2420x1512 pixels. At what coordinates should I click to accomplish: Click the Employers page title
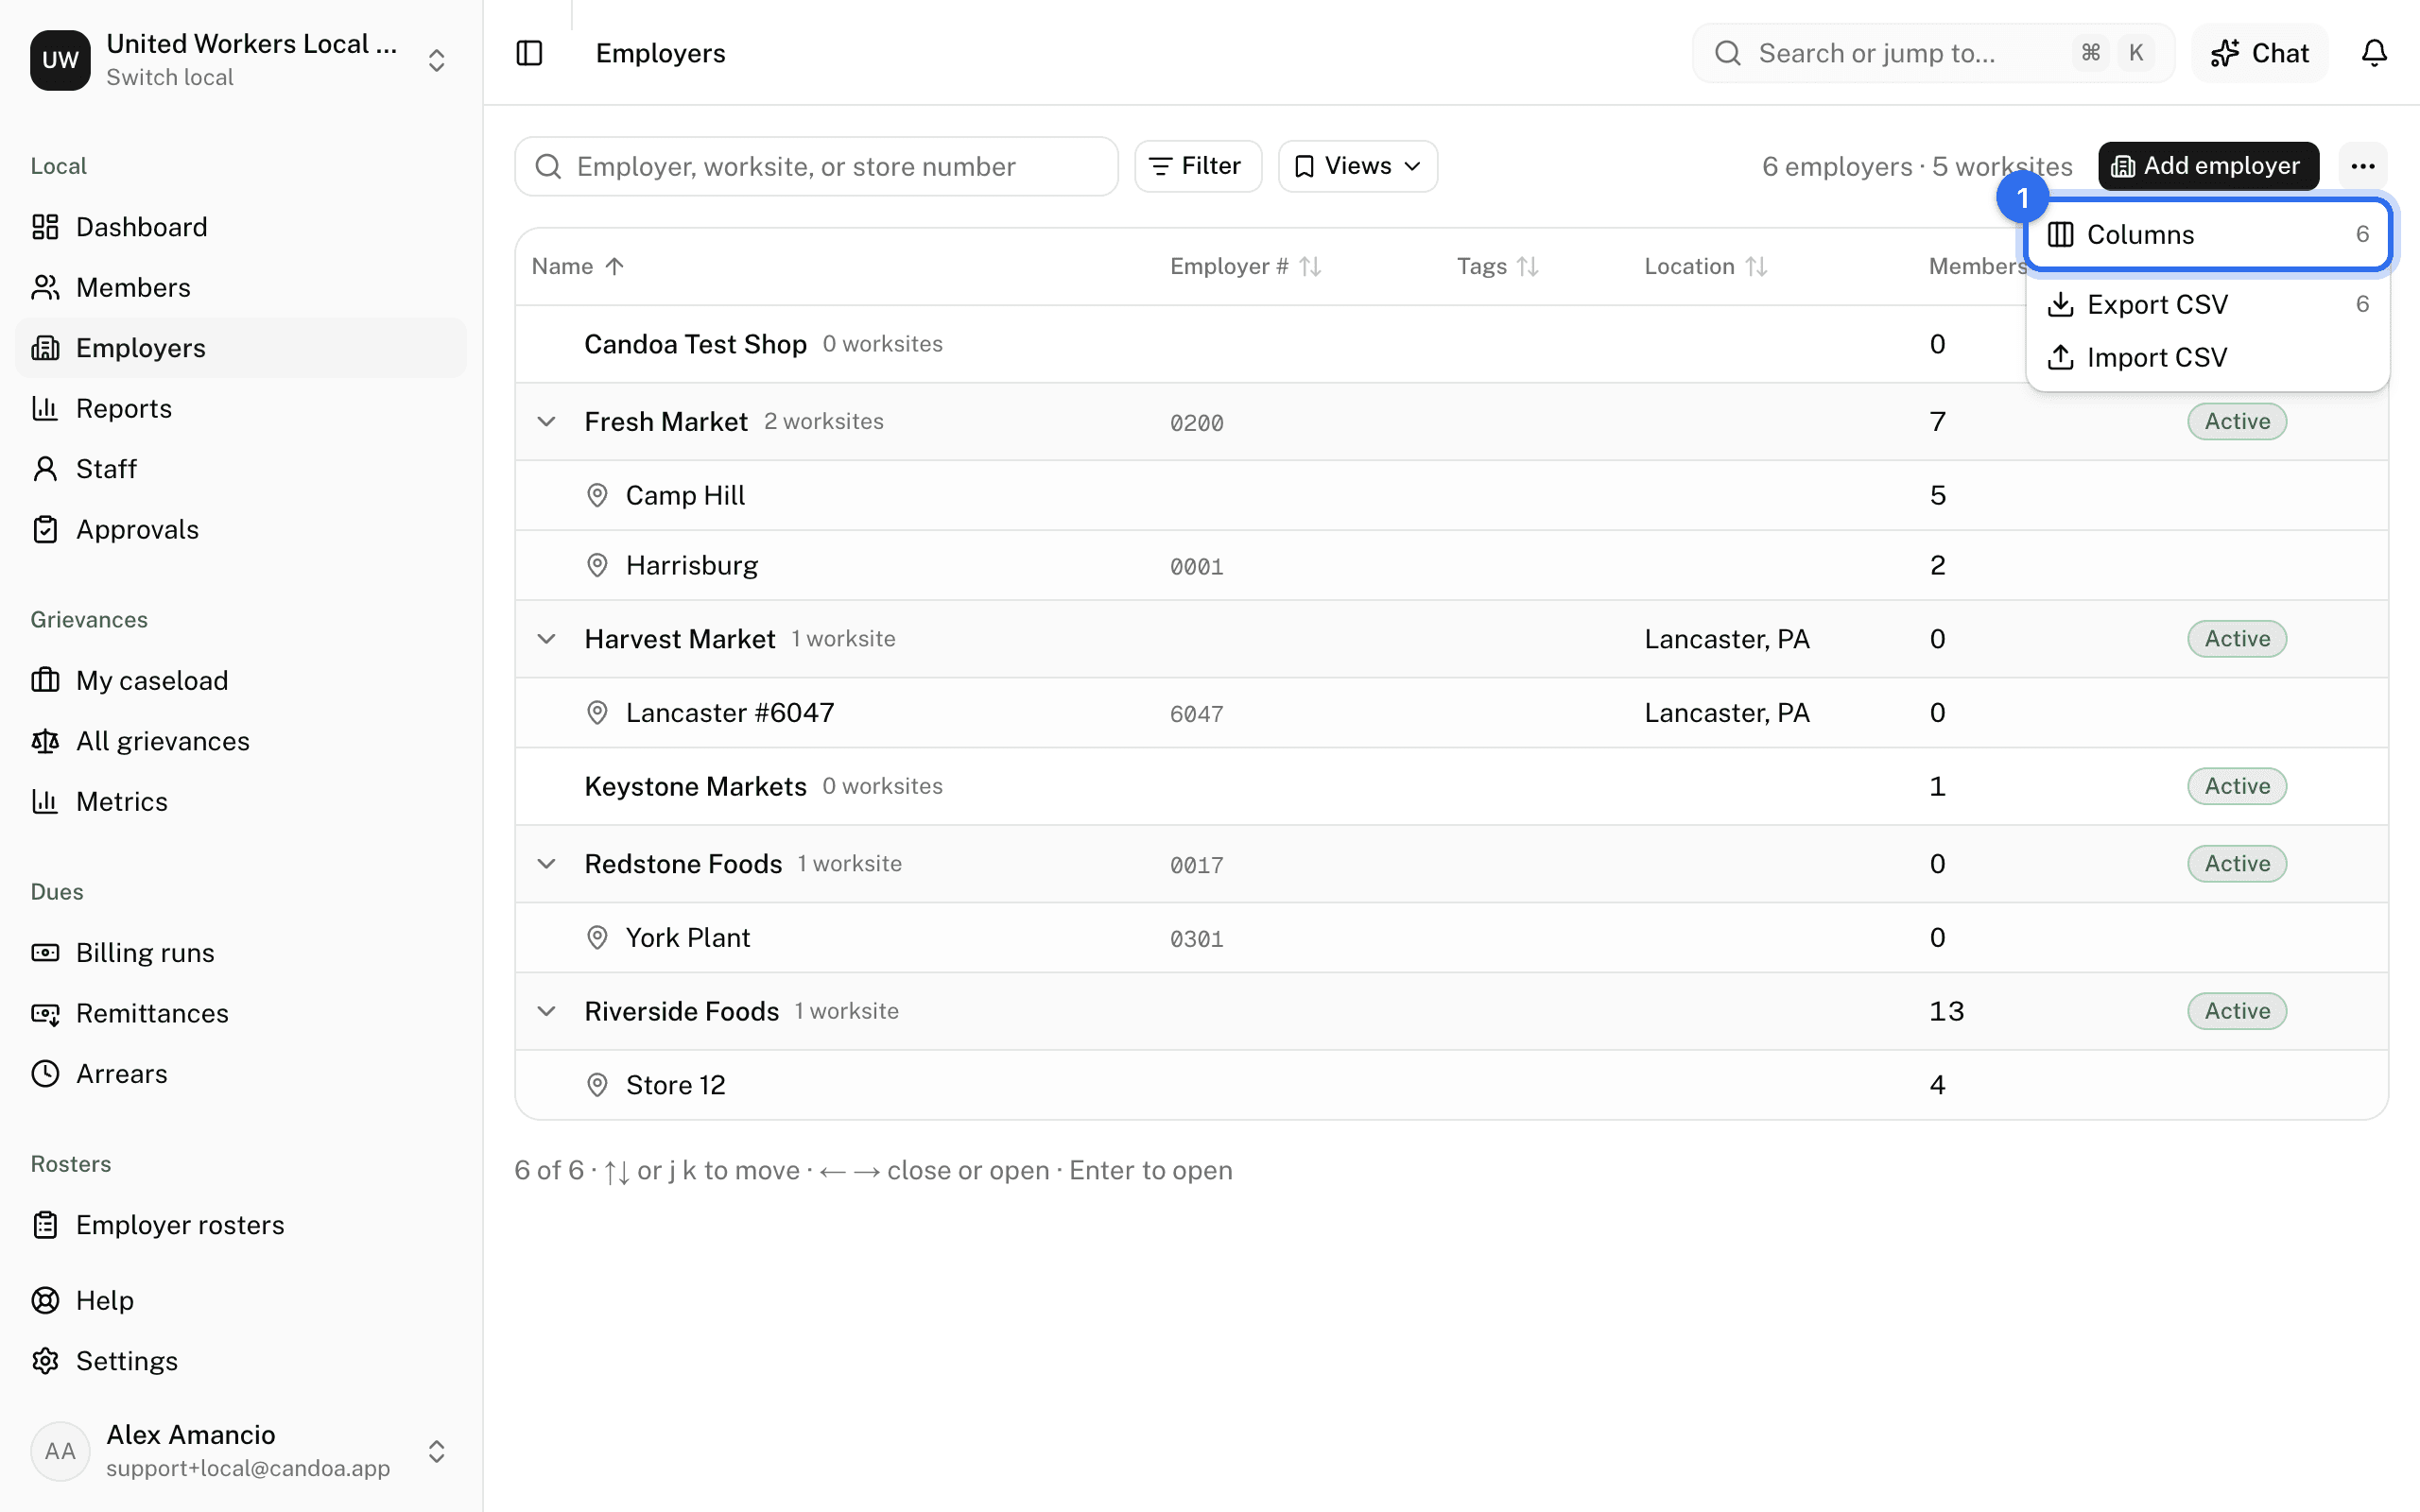[x=660, y=53]
